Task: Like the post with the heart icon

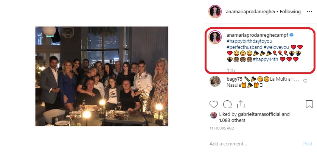Action: click(x=214, y=104)
